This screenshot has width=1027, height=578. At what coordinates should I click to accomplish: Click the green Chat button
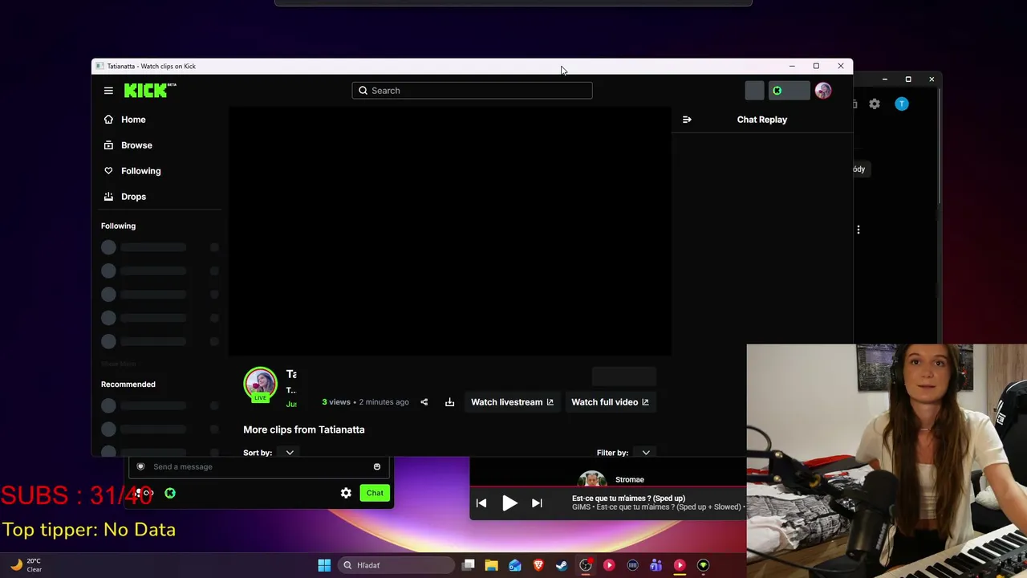click(375, 493)
